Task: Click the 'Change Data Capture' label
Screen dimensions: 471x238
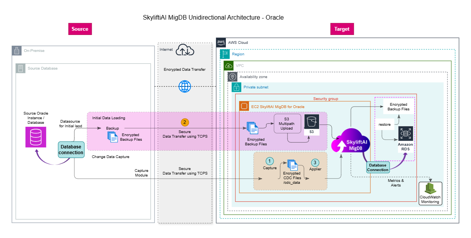Action: 111,157
